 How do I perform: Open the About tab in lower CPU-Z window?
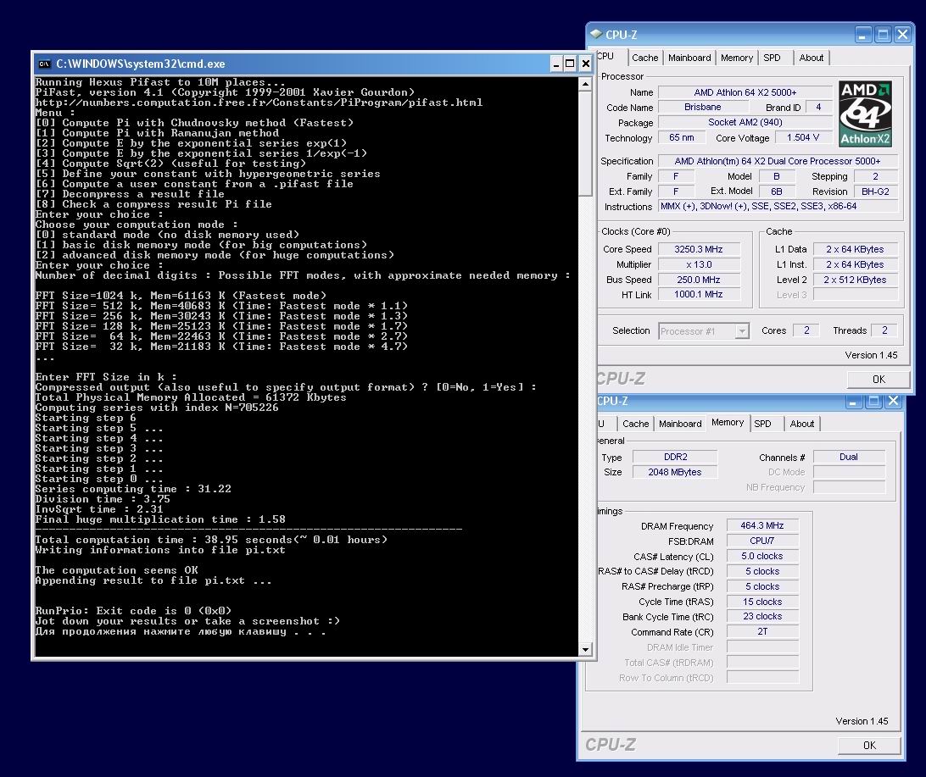click(x=801, y=424)
